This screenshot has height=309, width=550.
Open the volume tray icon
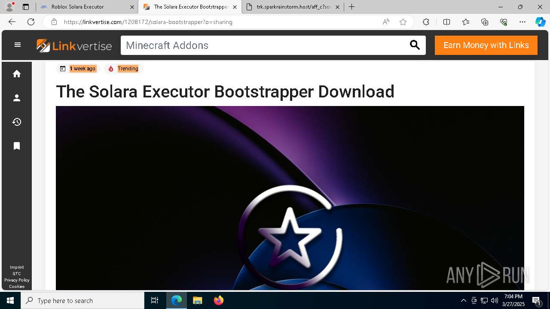[494, 300]
